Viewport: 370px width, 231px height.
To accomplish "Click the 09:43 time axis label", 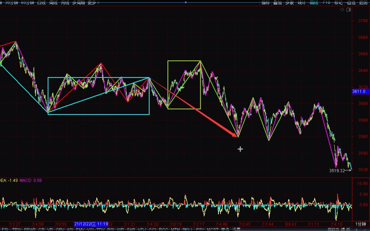I will (291, 224).
